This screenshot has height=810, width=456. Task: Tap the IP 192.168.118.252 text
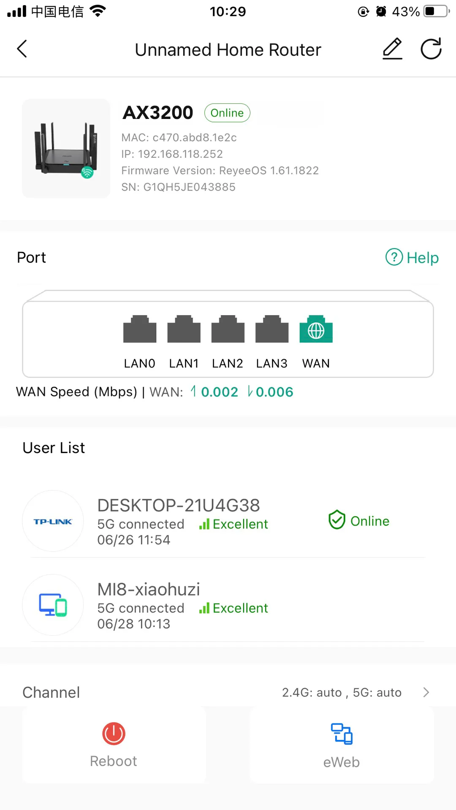172,154
